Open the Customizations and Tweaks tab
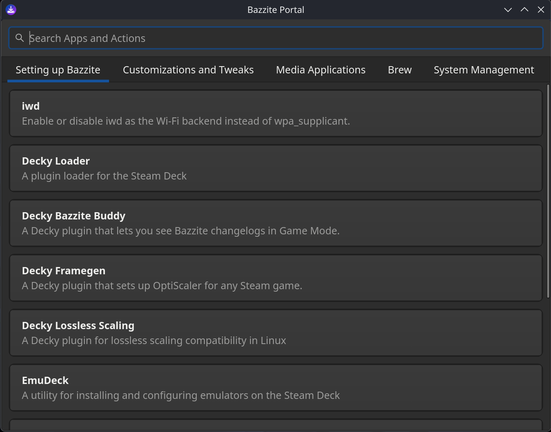 click(188, 70)
